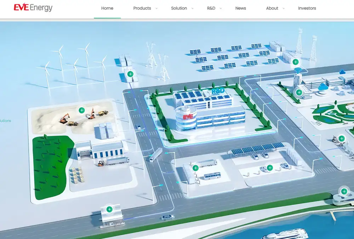Click plus hotspot at the mining site

(82, 110)
